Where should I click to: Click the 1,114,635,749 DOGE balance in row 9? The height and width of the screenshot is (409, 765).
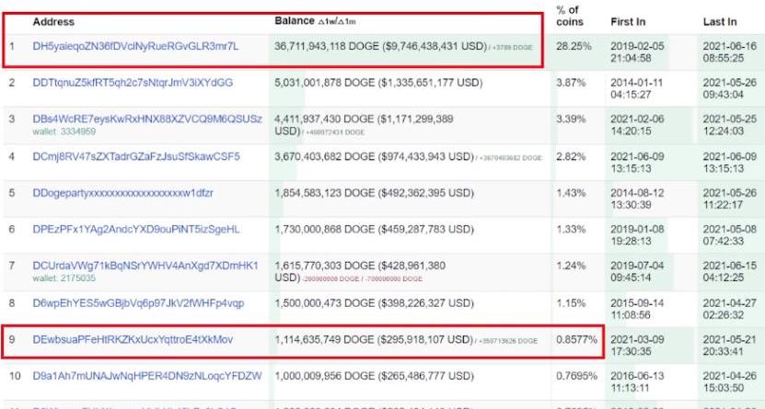click(378, 339)
